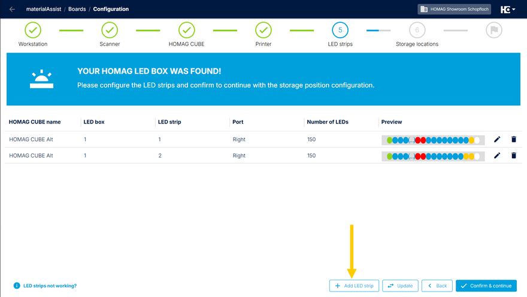Select the Scanner step checkmark
The height and width of the screenshot is (297, 527).
click(x=110, y=30)
